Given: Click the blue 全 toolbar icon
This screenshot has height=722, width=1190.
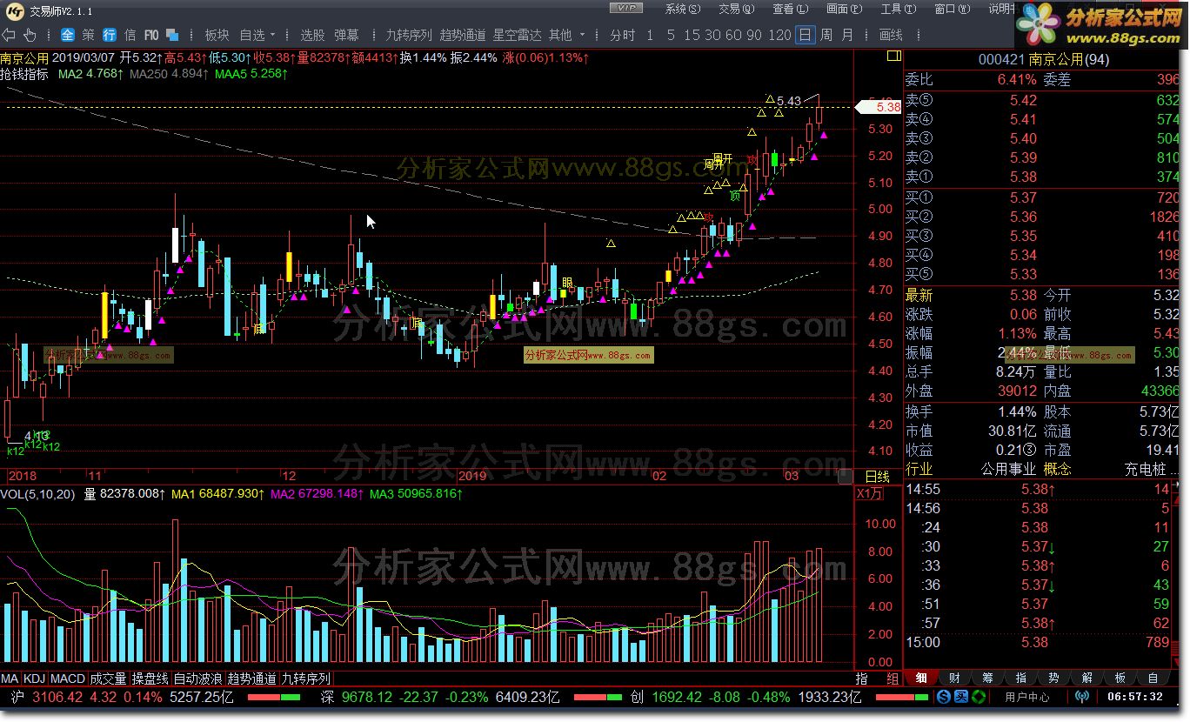Looking at the screenshot, I should point(68,35).
